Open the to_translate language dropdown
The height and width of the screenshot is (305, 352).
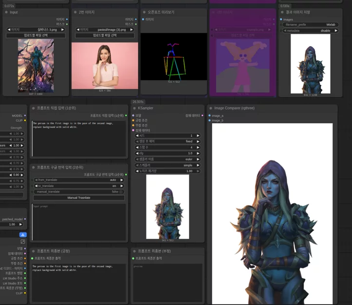(79, 186)
